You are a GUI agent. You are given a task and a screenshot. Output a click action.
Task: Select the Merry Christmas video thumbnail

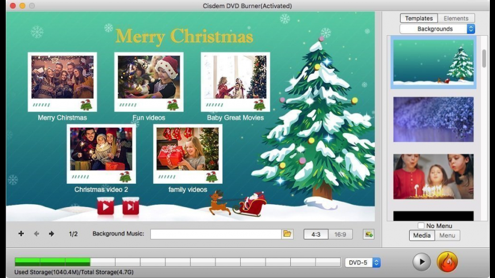(x=62, y=82)
